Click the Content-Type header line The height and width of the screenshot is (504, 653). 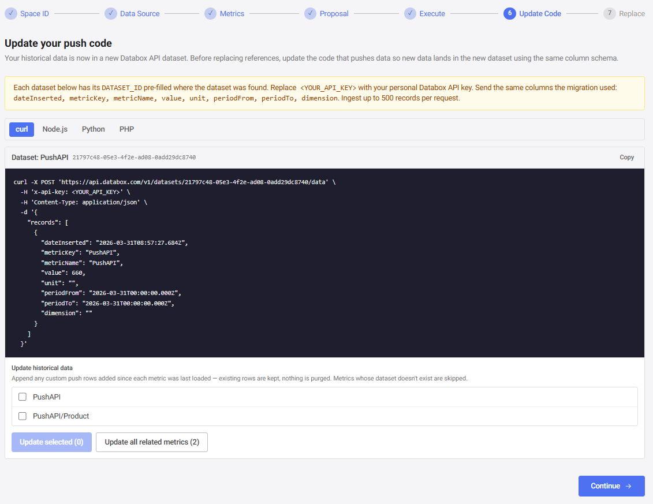click(84, 202)
